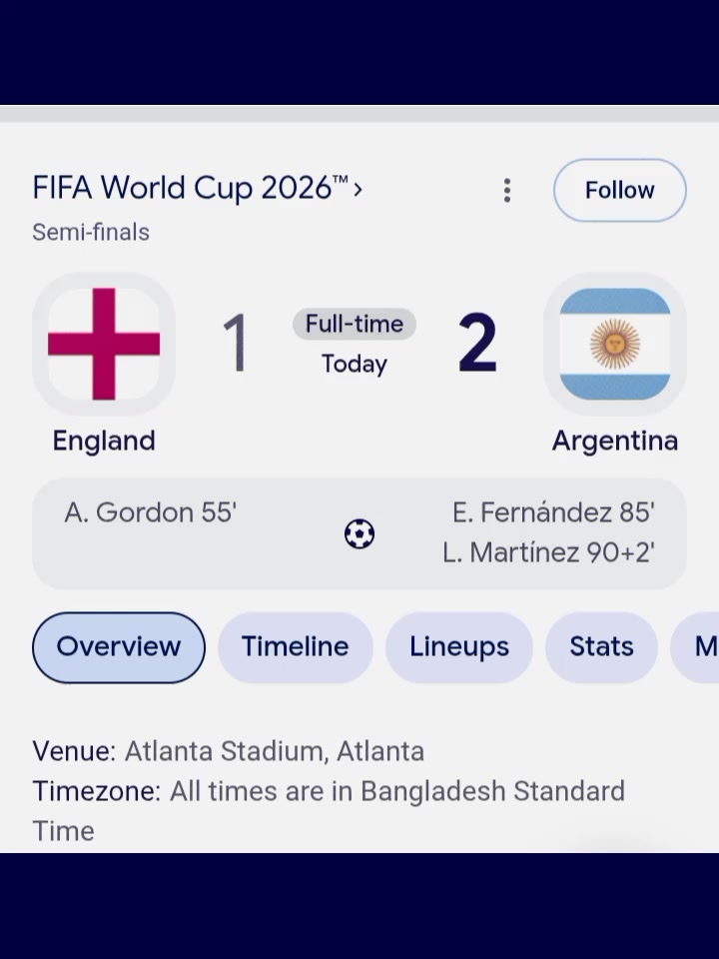Select the partially visible tab after Stats
Viewport: 719px width, 959px height.
(x=695, y=647)
